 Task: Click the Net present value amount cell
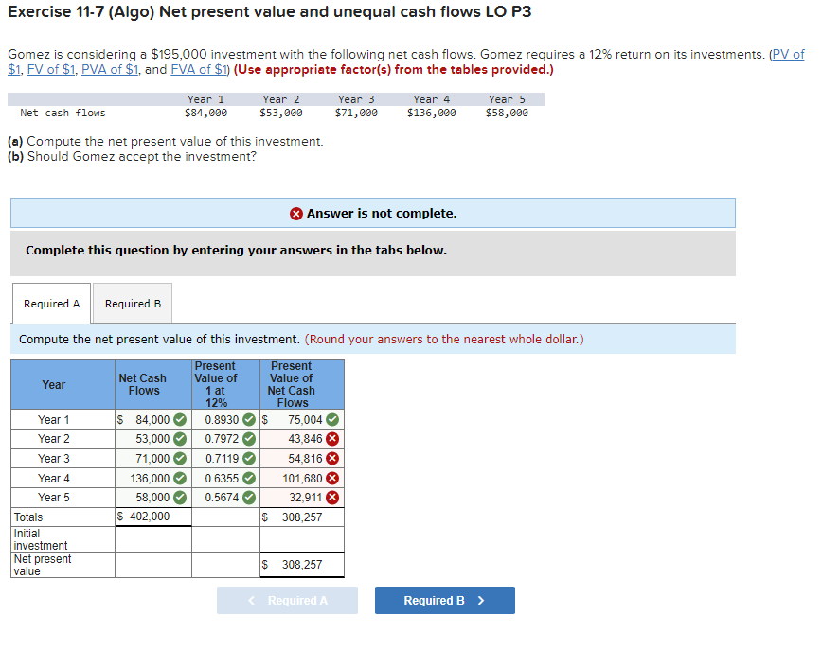tap(298, 564)
